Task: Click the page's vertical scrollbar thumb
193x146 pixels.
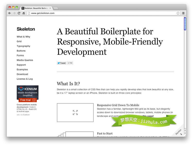Action: pos(185,24)
